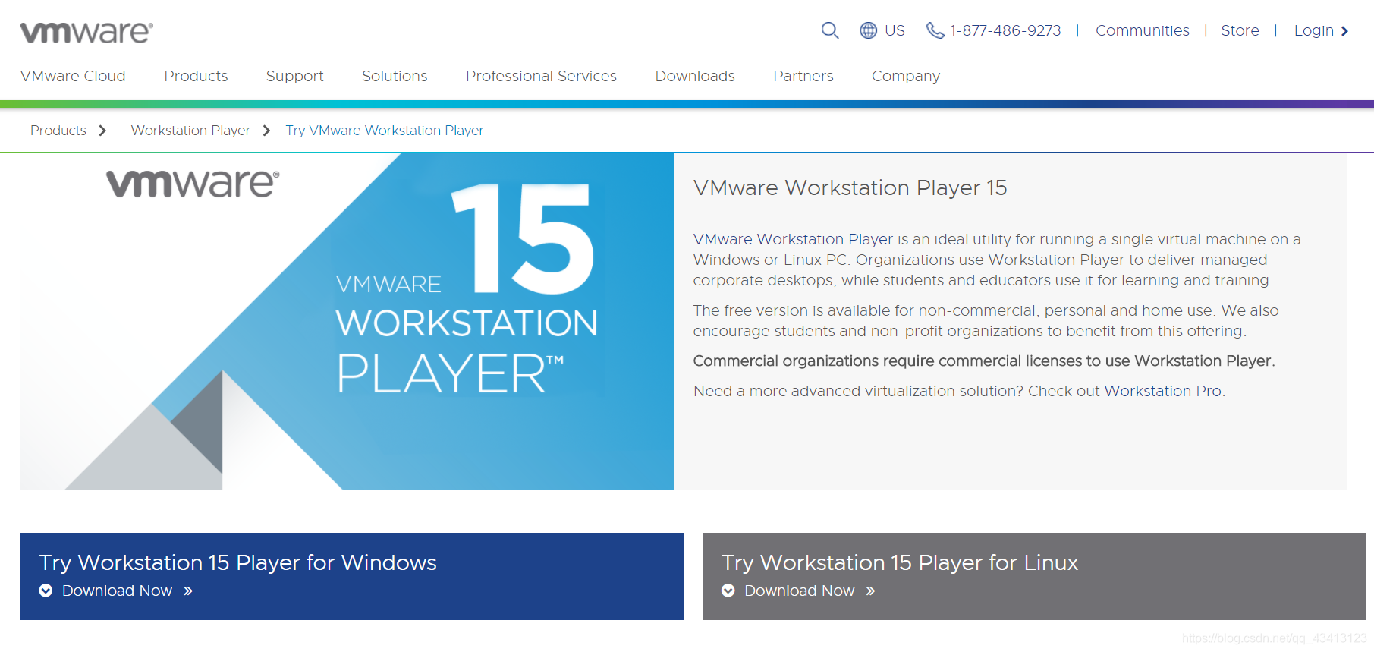Click Download Now for Linux
1374x652 pixels.
(799, 591)
